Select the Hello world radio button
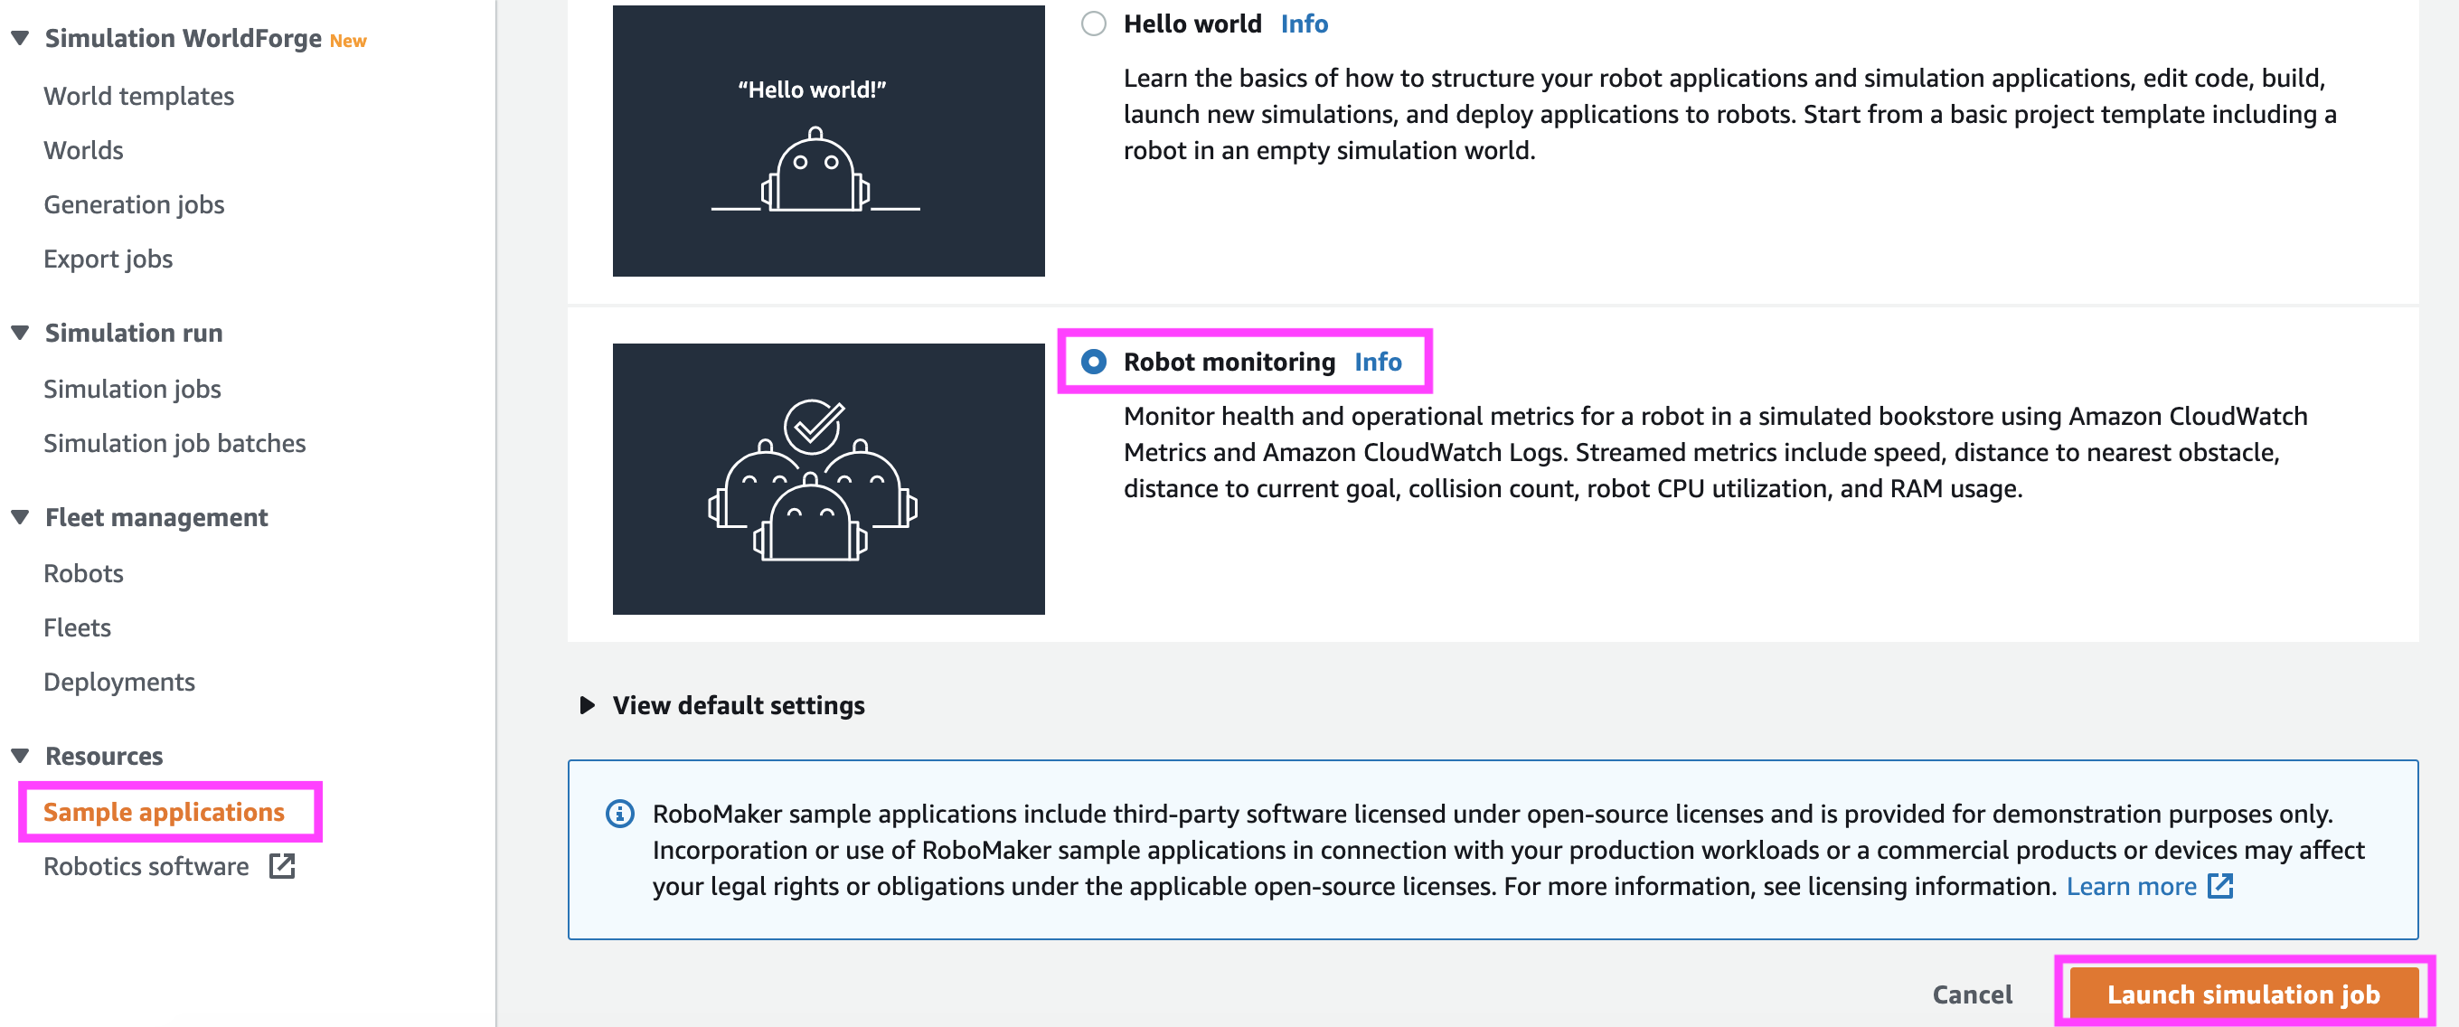The image size is (2459, 1027). [1093, 23]
